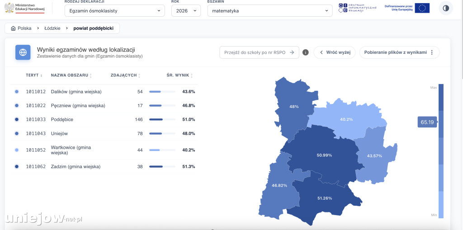Viewport: 463px width, 230px height.
Task: Click the Wróć wyżej button
Action: (335, 52)
